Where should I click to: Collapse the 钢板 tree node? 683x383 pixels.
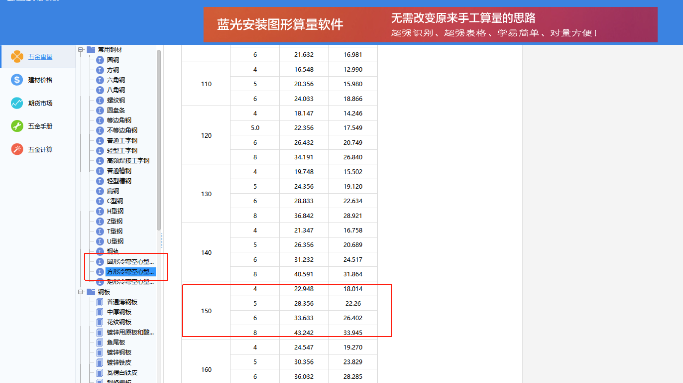pyautogui.click(x=81, y=292)
